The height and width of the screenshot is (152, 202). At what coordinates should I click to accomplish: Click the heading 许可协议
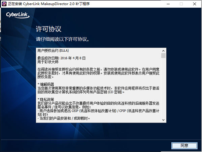(48, 29)
